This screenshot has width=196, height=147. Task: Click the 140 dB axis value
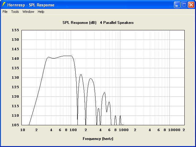tap(15, 58)
